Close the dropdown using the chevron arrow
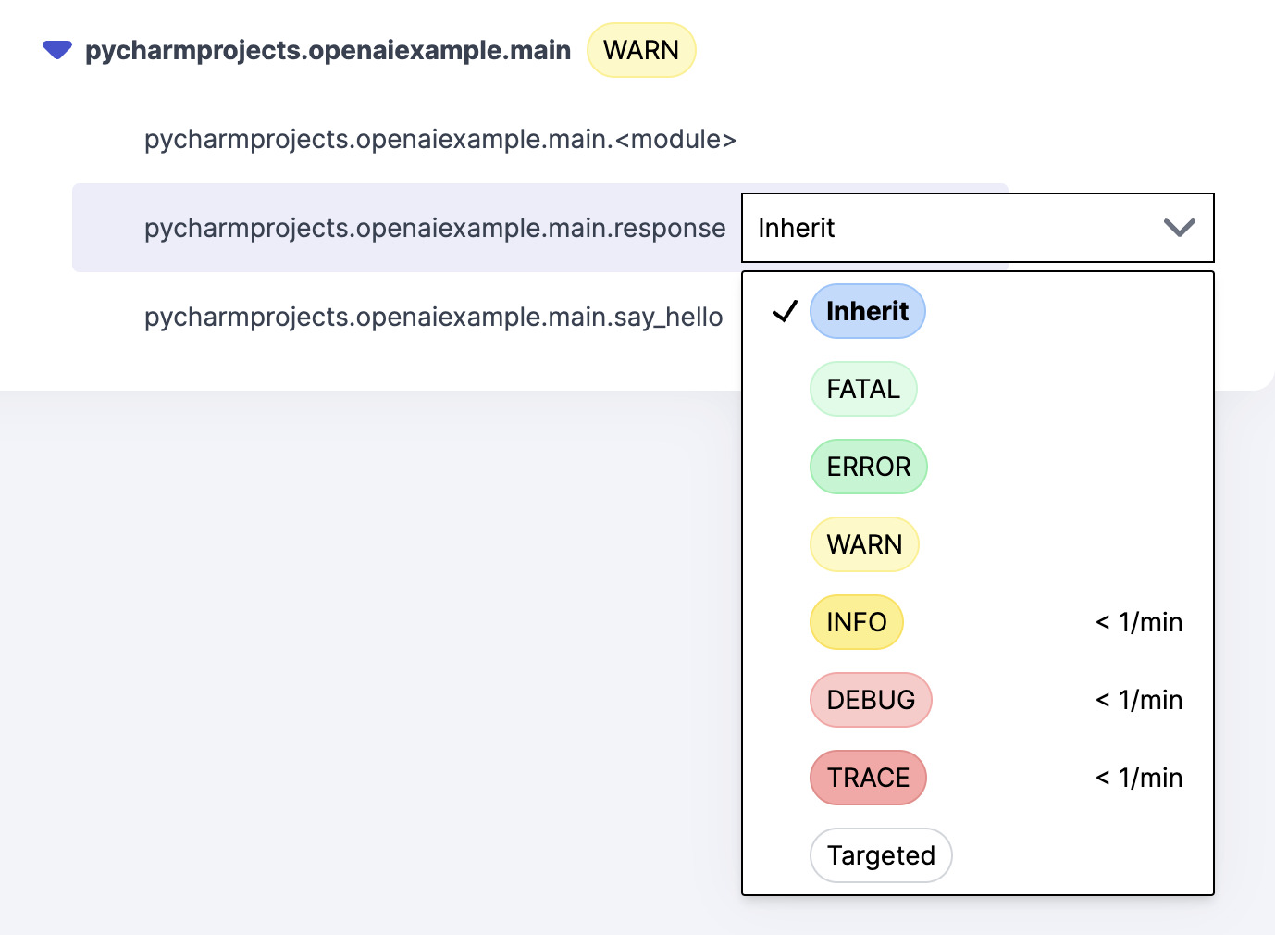This screenshot has height=935, width=1275. click(1179, 228)
